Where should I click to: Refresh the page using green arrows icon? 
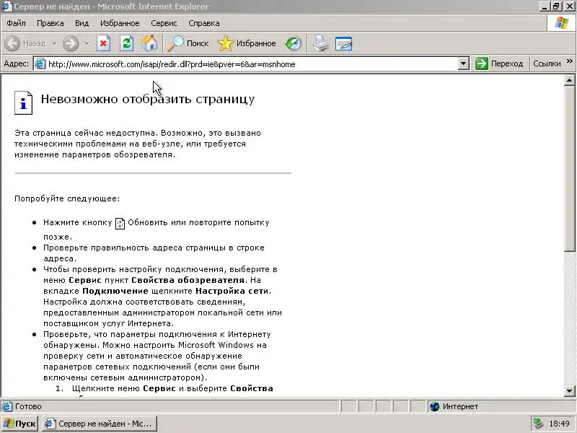[x=127, y=43]
